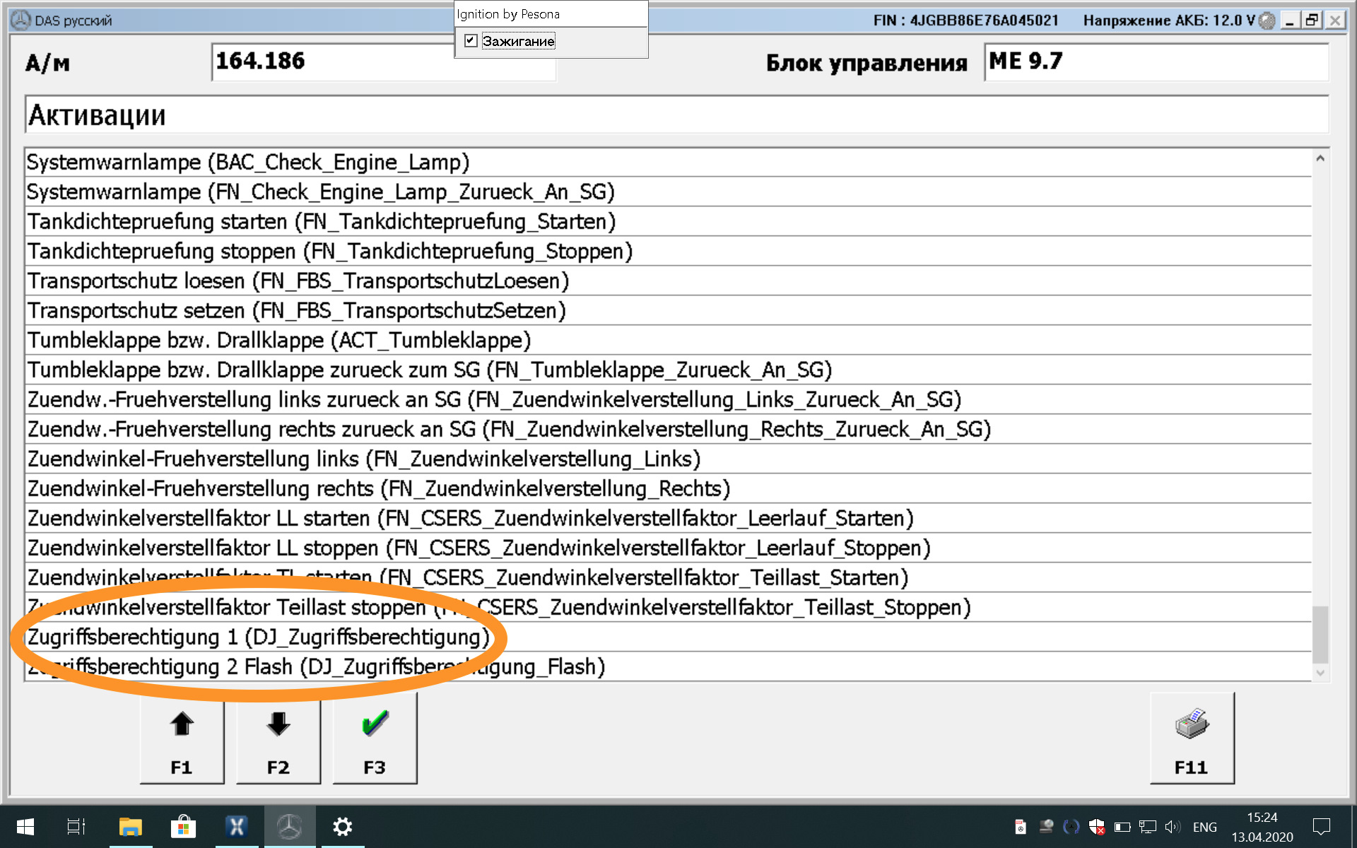Open the Windows notification center icon
1357x848 pixels.
click(x=1321, y=827)
